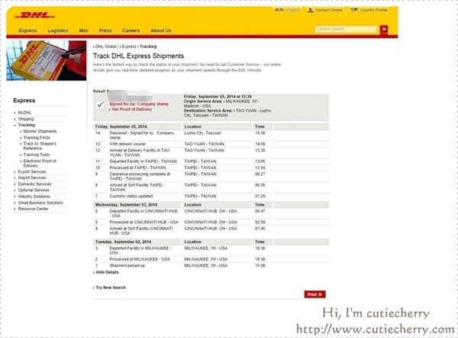Click the language flag icon beside English
The width and height of the screenshot is (458, 338).
click(279, 10)
